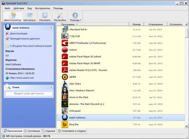The image size is (189, 139).
Task: Click the AIMP3 program name
Action: (72, 77)
